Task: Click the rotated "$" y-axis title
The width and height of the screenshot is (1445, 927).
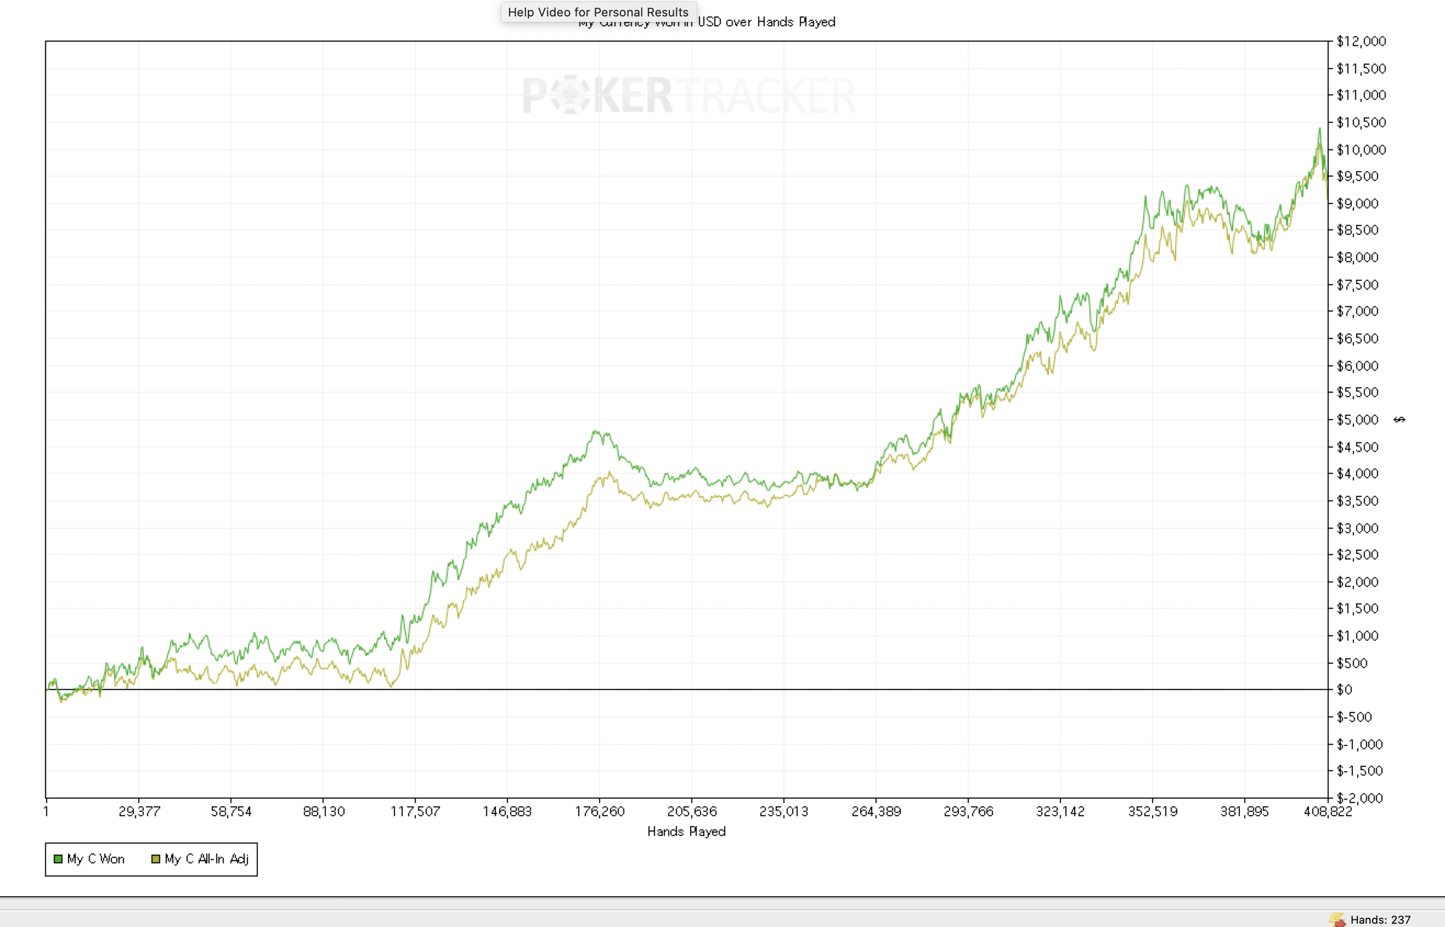Action: 1400,420
